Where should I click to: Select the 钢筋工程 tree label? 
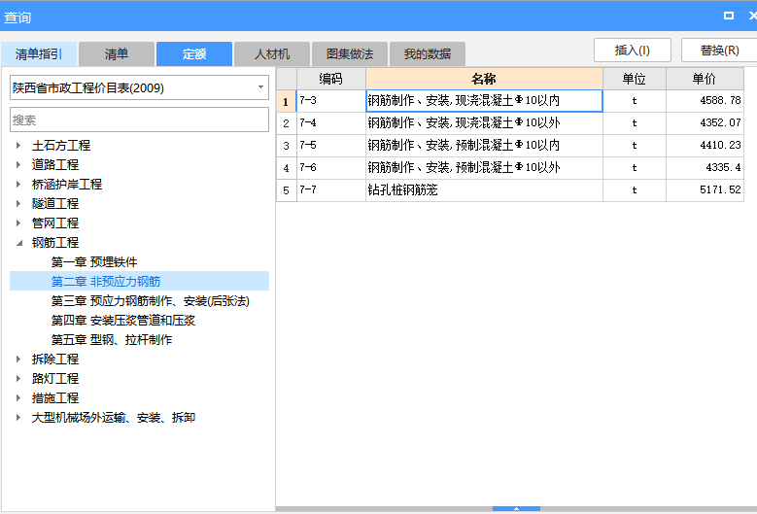(55, 242)
